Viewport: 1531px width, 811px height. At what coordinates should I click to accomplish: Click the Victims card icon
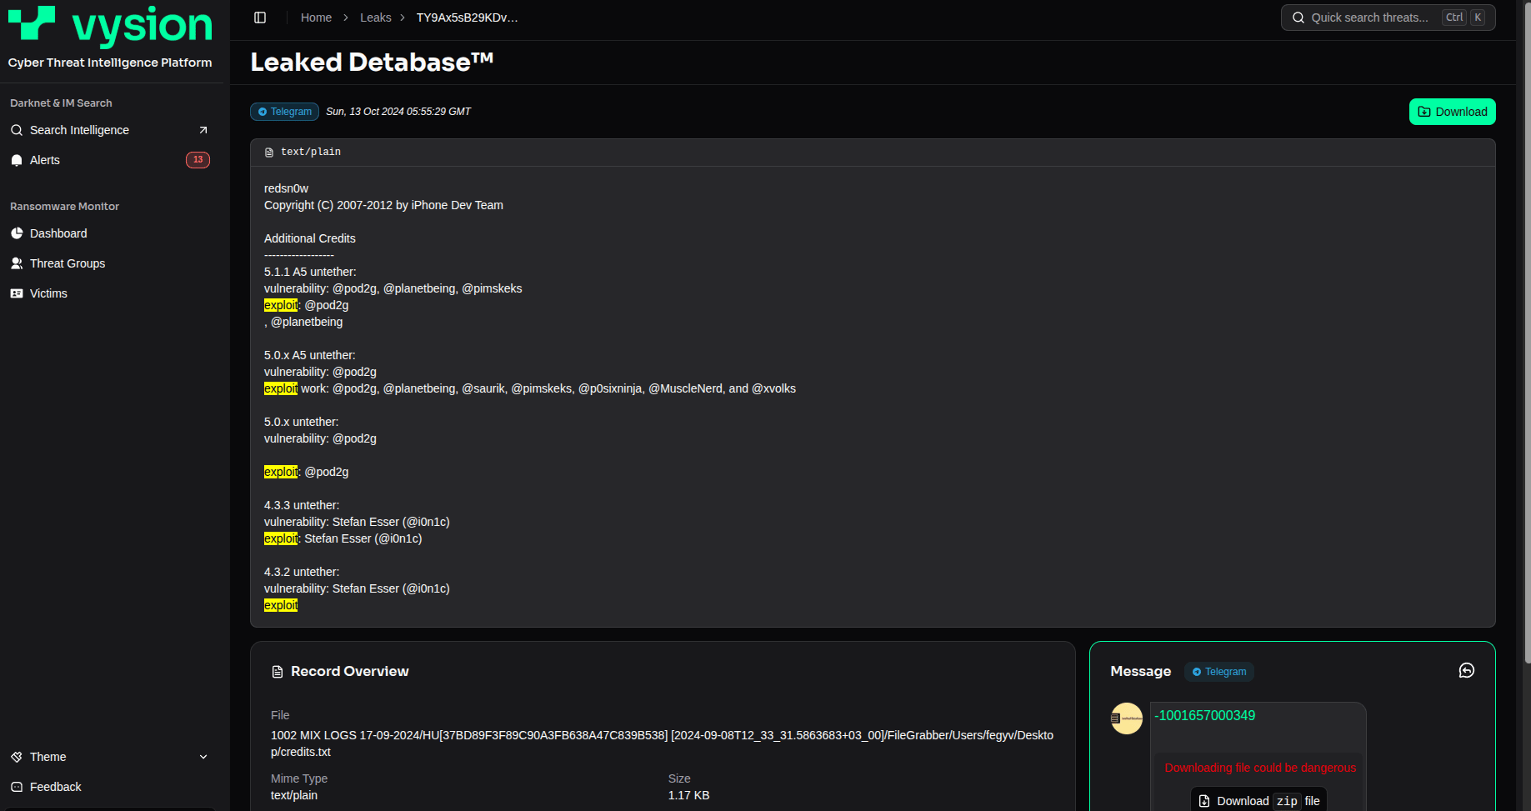(x=17, y=293)
